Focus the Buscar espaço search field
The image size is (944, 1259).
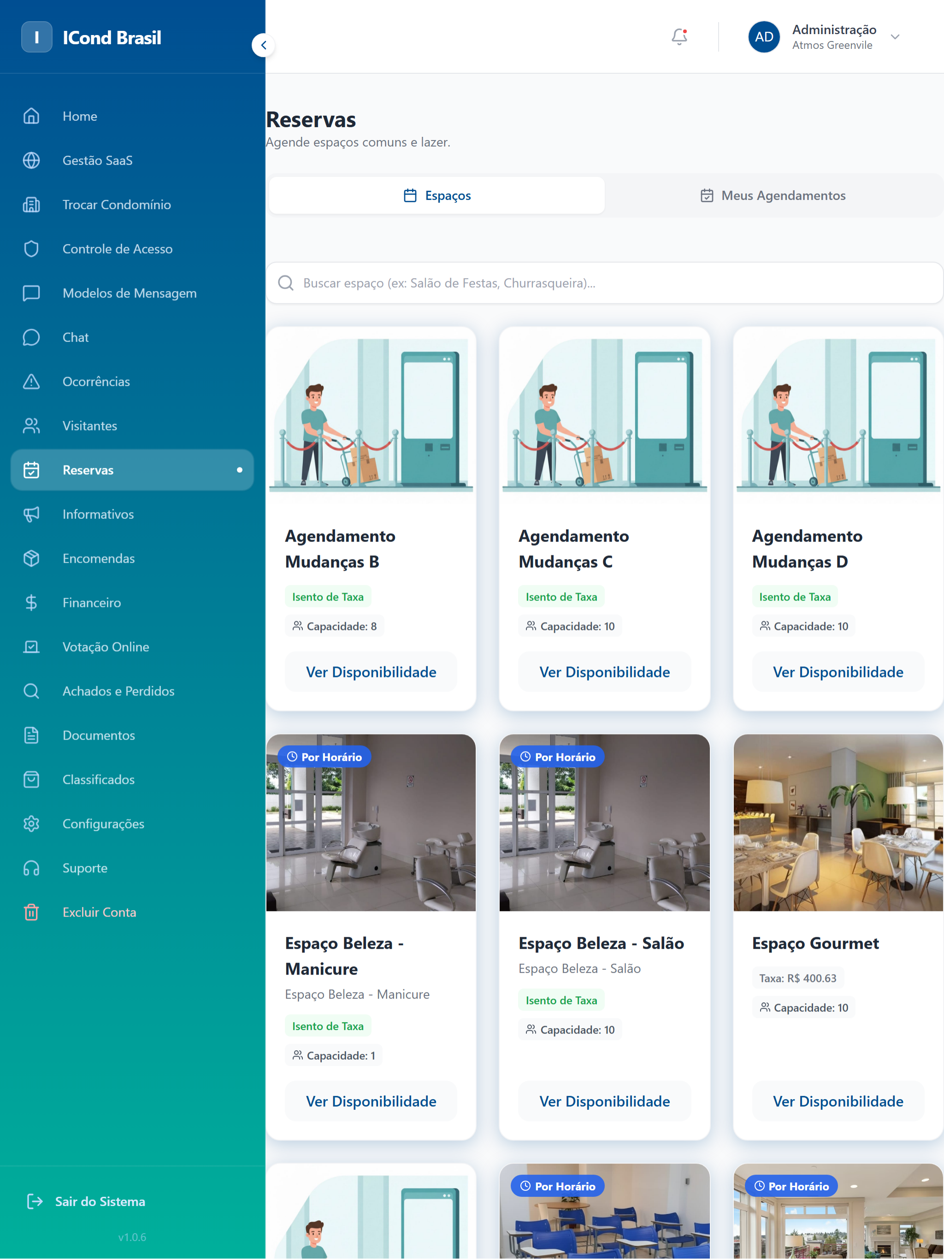coord(605,283)
